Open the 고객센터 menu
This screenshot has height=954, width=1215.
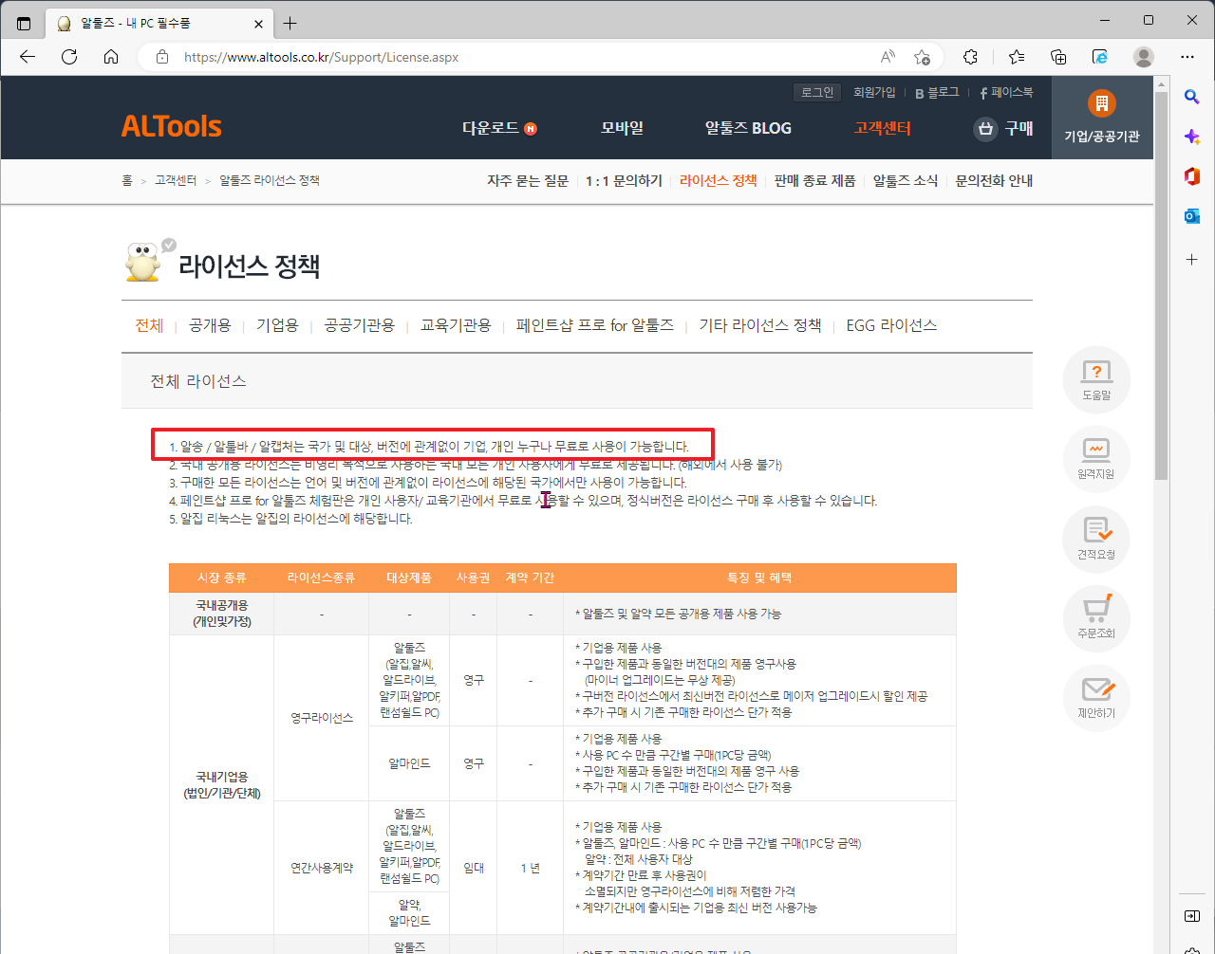point(882,128)
